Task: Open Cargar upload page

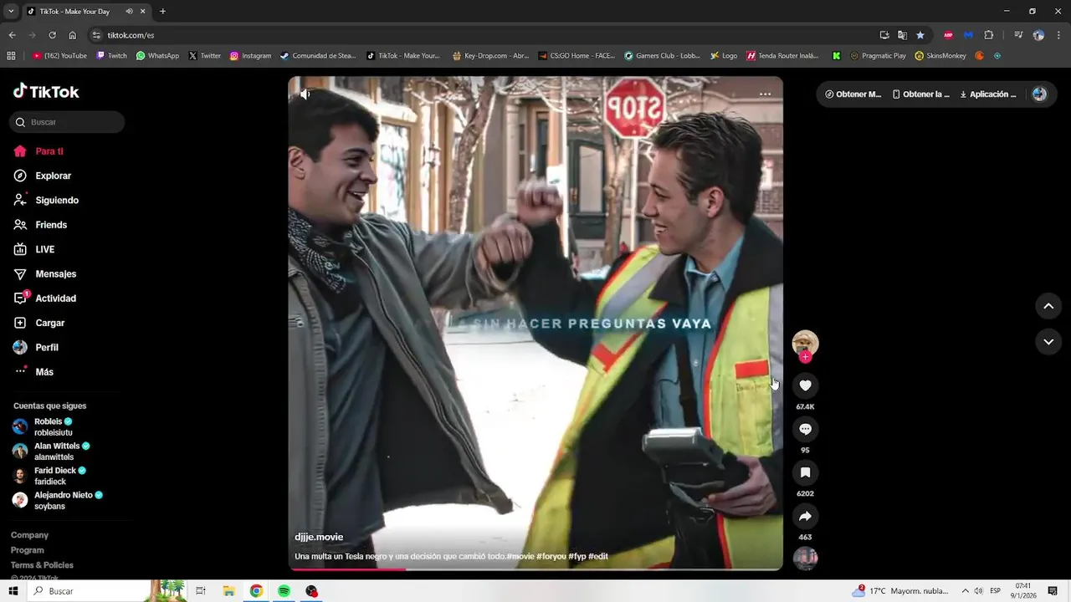Action: point(39,323)
